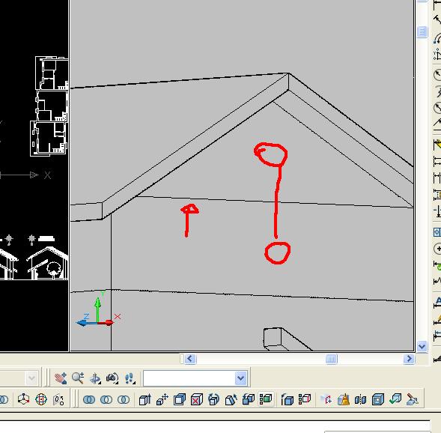Screen dimensions: 441x433
Task: Select the Rotate Faces tool
Action: click(213, 399)
